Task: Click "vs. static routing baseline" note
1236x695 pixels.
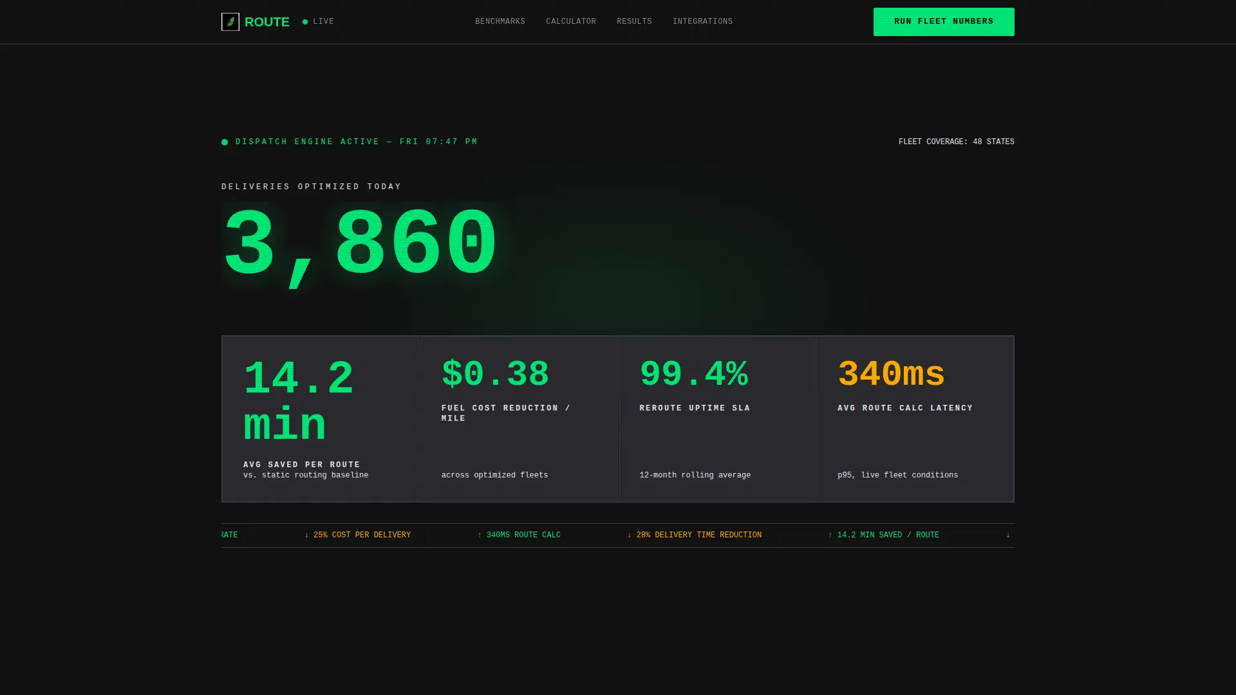Action: click(x=306, y=475)
